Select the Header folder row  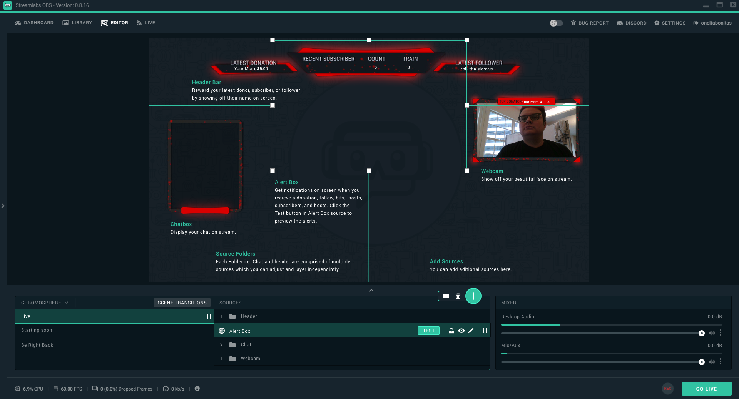(352, 316)
